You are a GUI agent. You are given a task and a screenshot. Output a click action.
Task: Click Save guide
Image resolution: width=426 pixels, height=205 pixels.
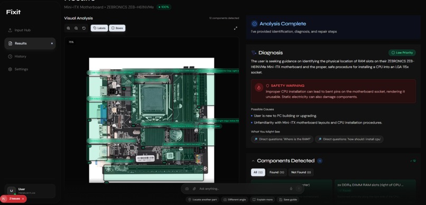pos(288,200)
